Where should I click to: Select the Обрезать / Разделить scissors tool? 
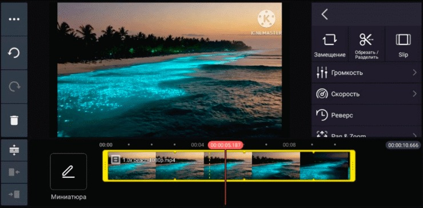[x=366, y=45]
